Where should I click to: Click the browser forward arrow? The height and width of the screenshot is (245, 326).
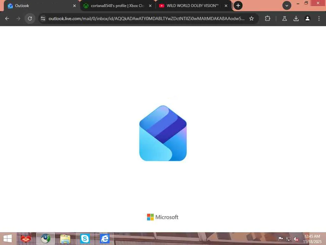tap(18, 19)
